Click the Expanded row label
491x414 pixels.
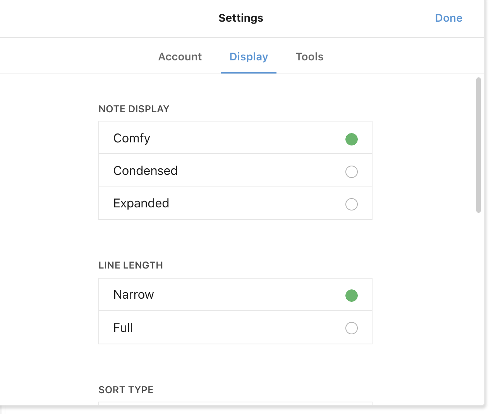pos(141,203)
